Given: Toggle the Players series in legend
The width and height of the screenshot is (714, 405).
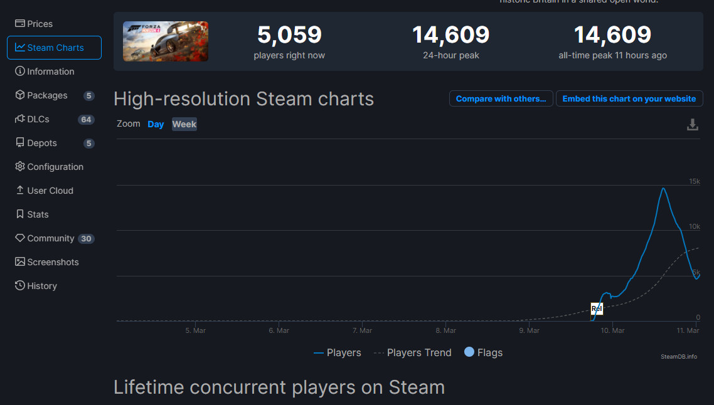Looking at the screenshot, I should tap(338, 353).
